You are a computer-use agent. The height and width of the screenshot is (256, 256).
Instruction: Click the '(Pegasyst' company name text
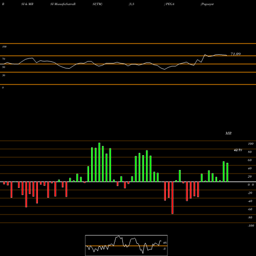click(x=207, y=4)
